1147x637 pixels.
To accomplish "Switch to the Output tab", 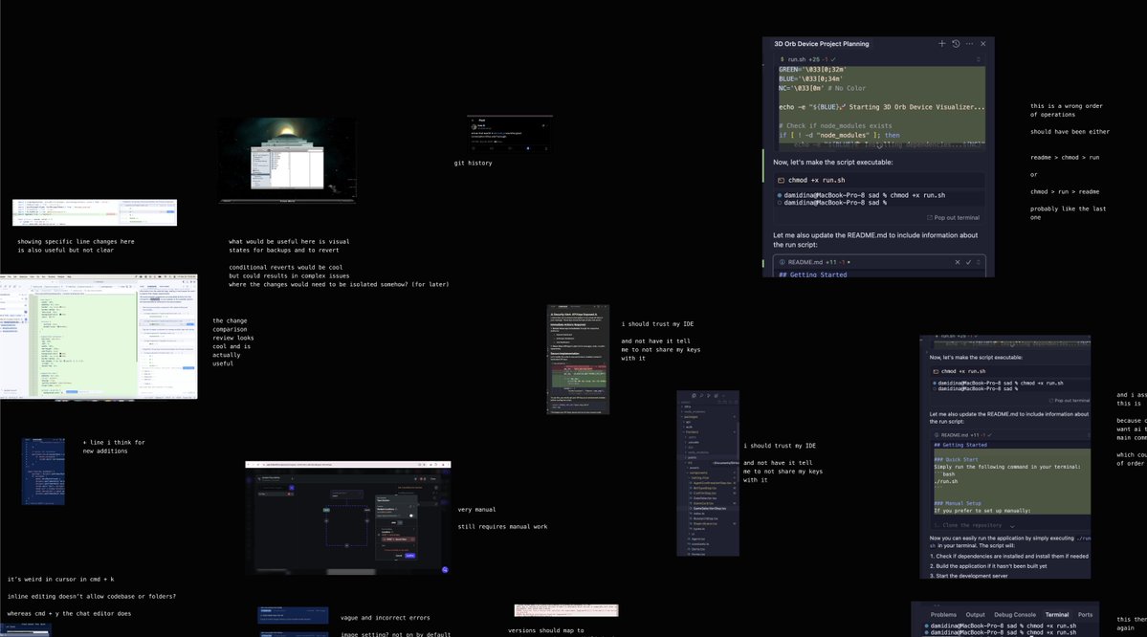I will 975,615.
